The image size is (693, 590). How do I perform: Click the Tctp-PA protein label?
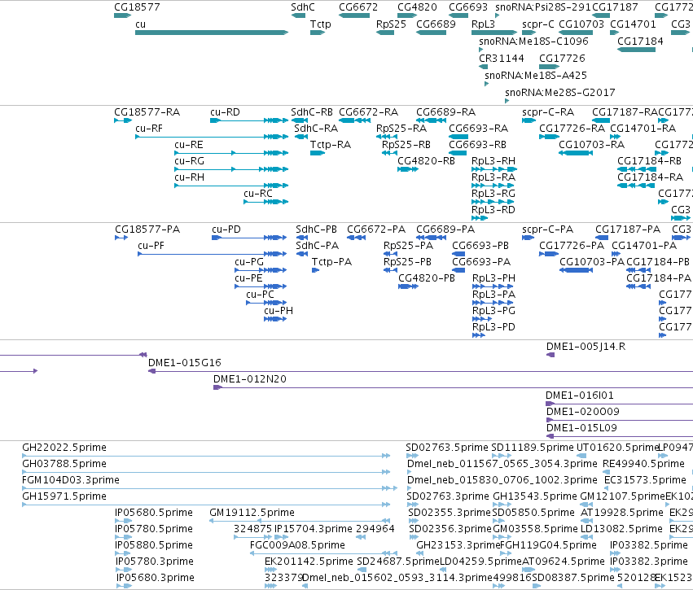pos(332,262)
